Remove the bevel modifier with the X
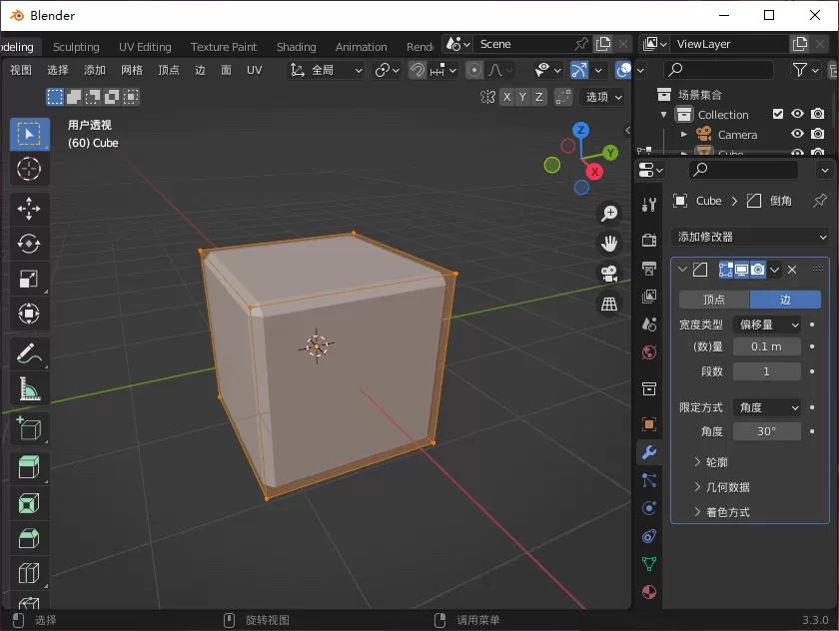839x631 pixels. click(792, 270)
